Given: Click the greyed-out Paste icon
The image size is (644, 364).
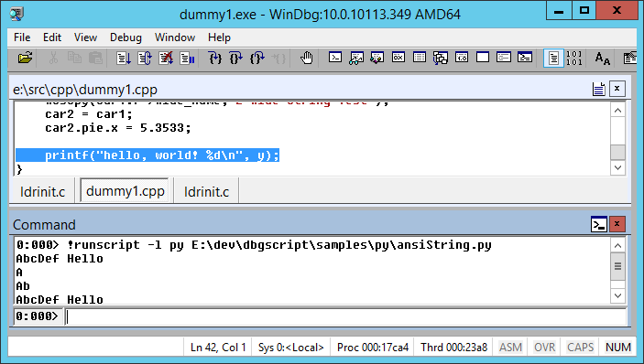Looking at the screenshot, I should pos(95,58).
